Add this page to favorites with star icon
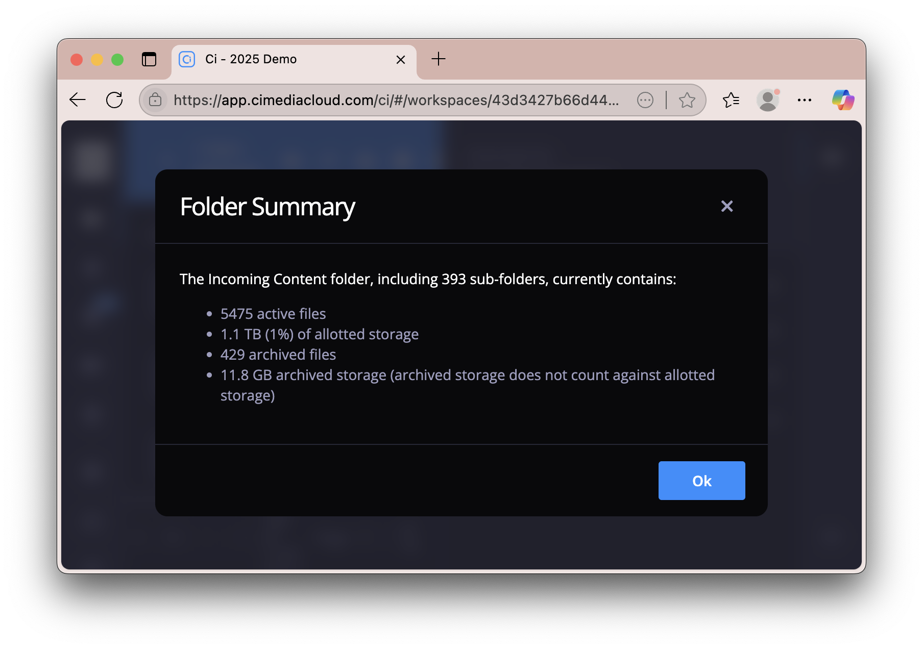Image resolution: width=923 pixels, height=649 pixels. (x=687, y=100)
